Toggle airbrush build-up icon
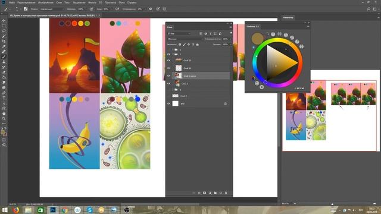 (x=117, y=9)
